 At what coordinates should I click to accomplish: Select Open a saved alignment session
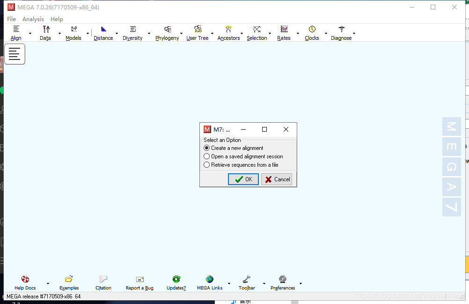[x=243, y=156]
